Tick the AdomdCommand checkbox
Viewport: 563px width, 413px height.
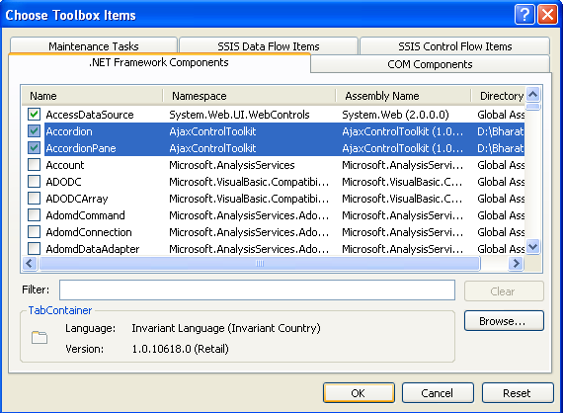[35, 214]
